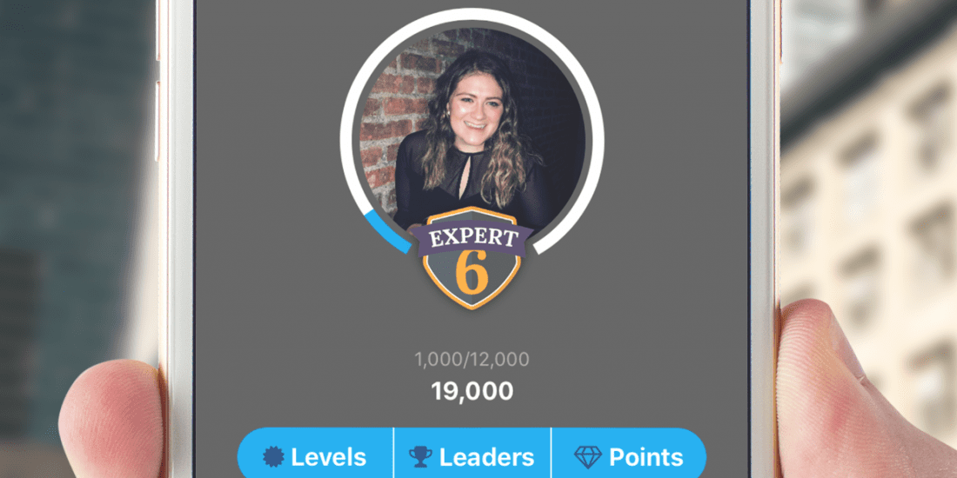Click divider between Levels and Leaders

[x=393, y=453]
